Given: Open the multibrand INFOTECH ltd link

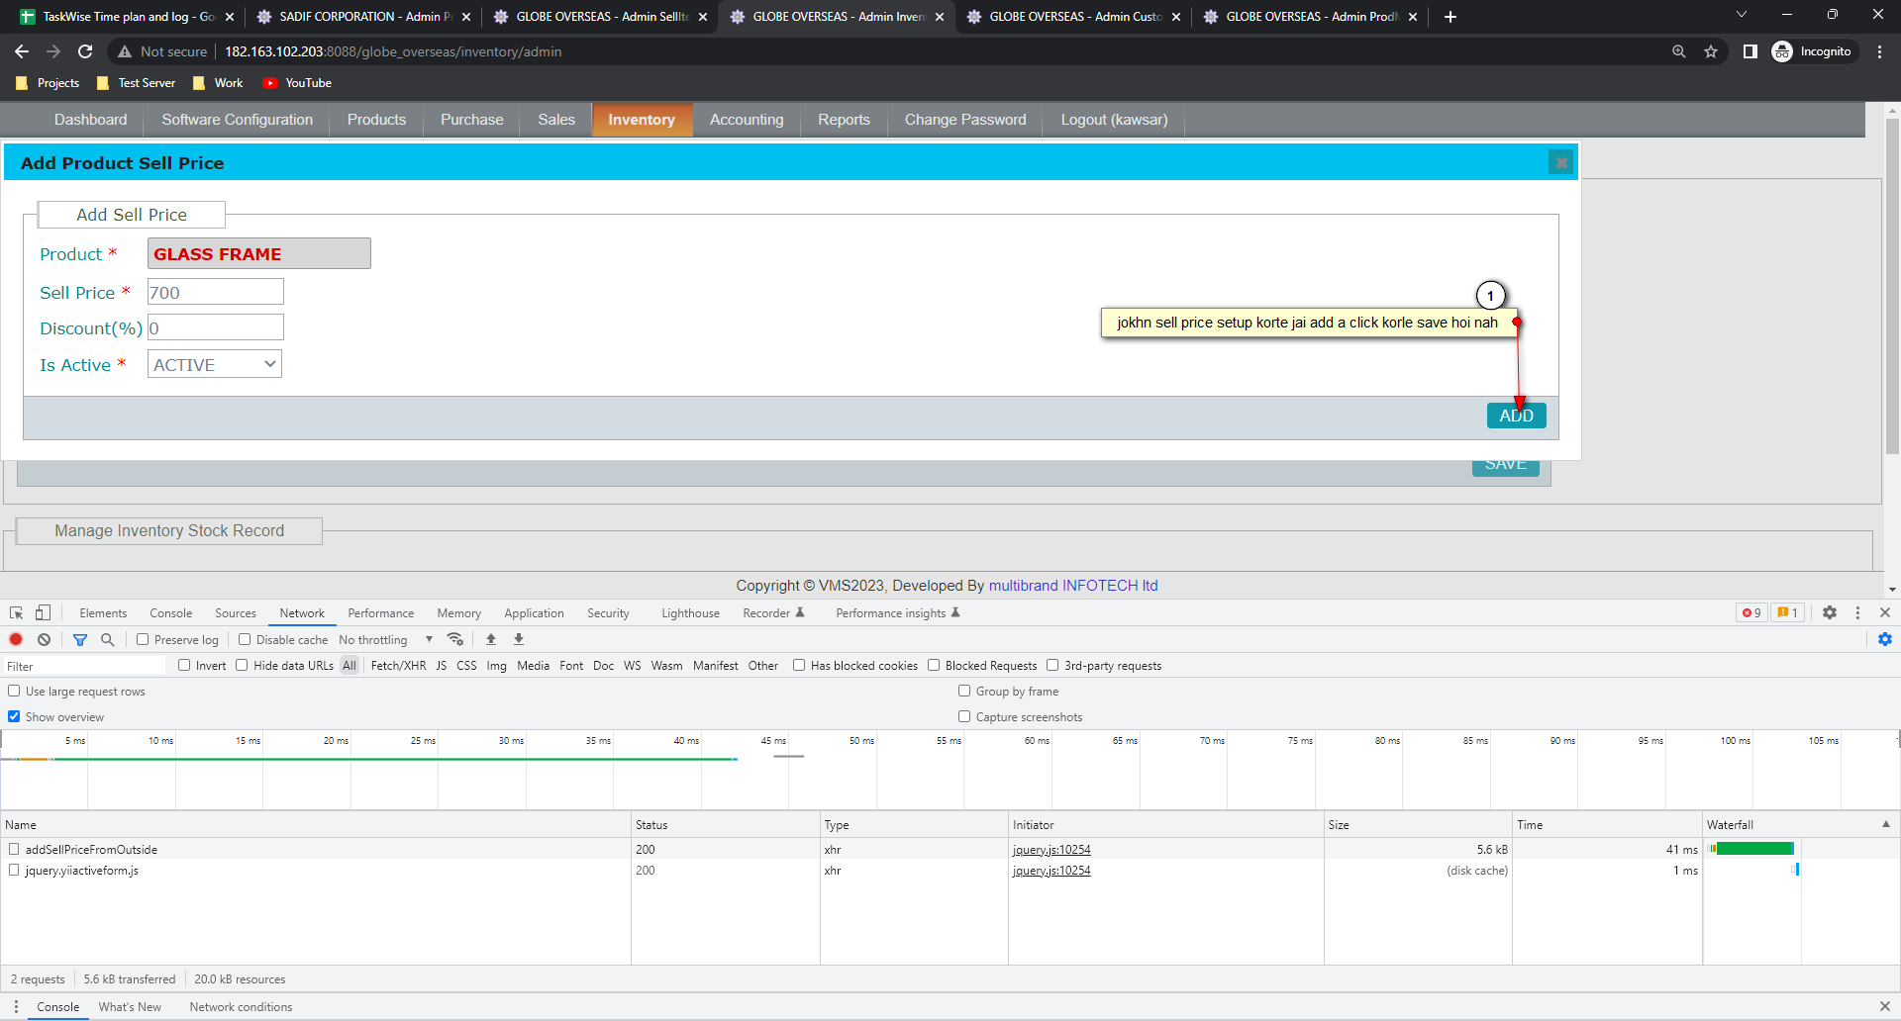Looking at the screenshot, I should pos(1072,586).
